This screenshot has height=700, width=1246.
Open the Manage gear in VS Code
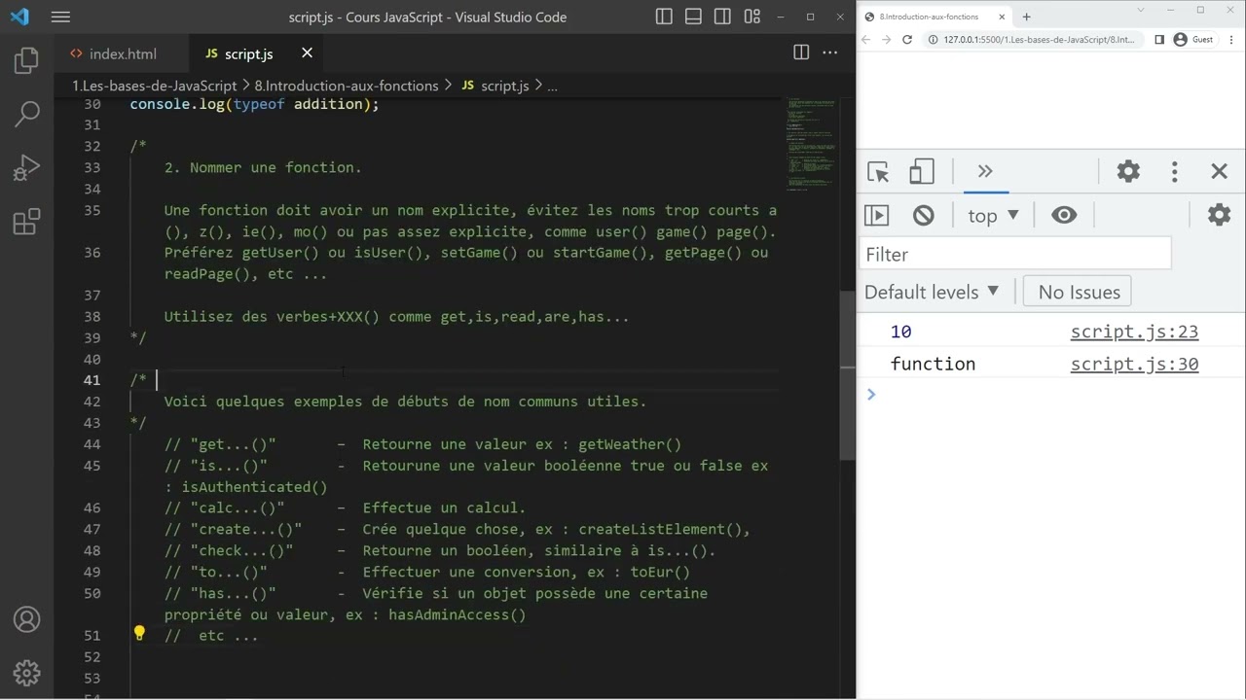[x=27, y=672]
